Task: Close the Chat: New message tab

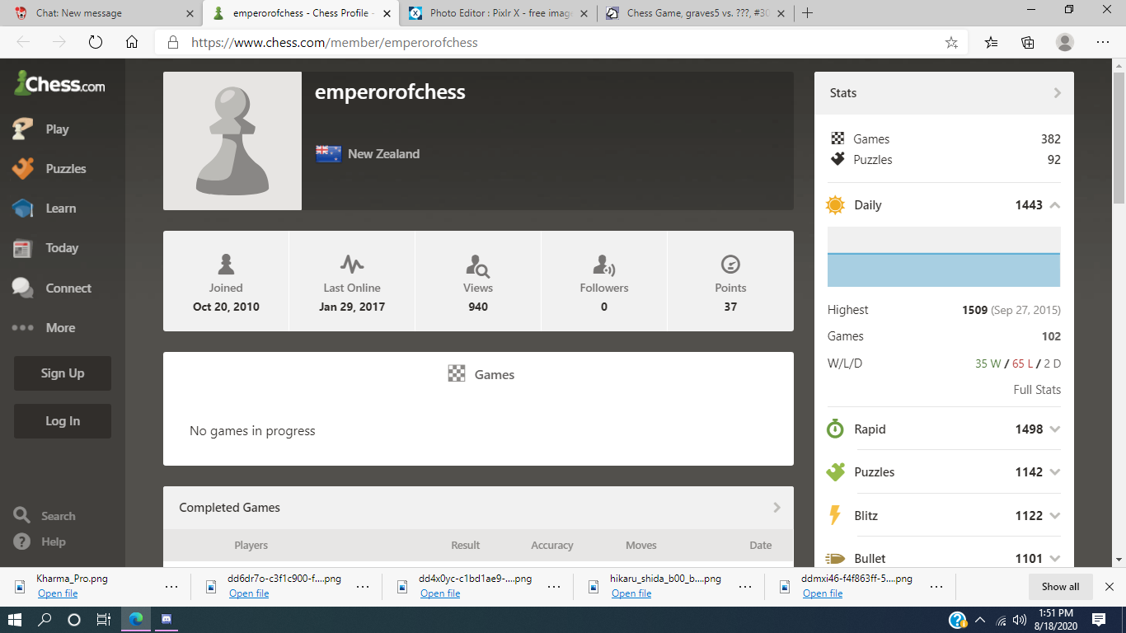Action: tap(190, 13)
